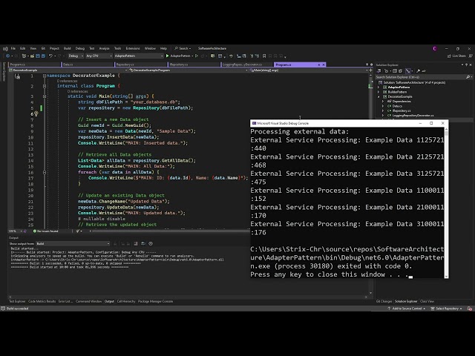
Task: Open the Build menu
Action: (68, 48)
